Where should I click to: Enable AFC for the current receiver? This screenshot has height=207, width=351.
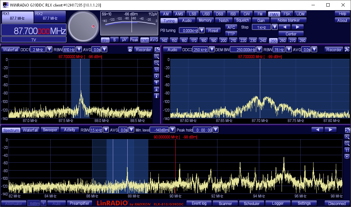pyautogui.click(x=231, y=27)
